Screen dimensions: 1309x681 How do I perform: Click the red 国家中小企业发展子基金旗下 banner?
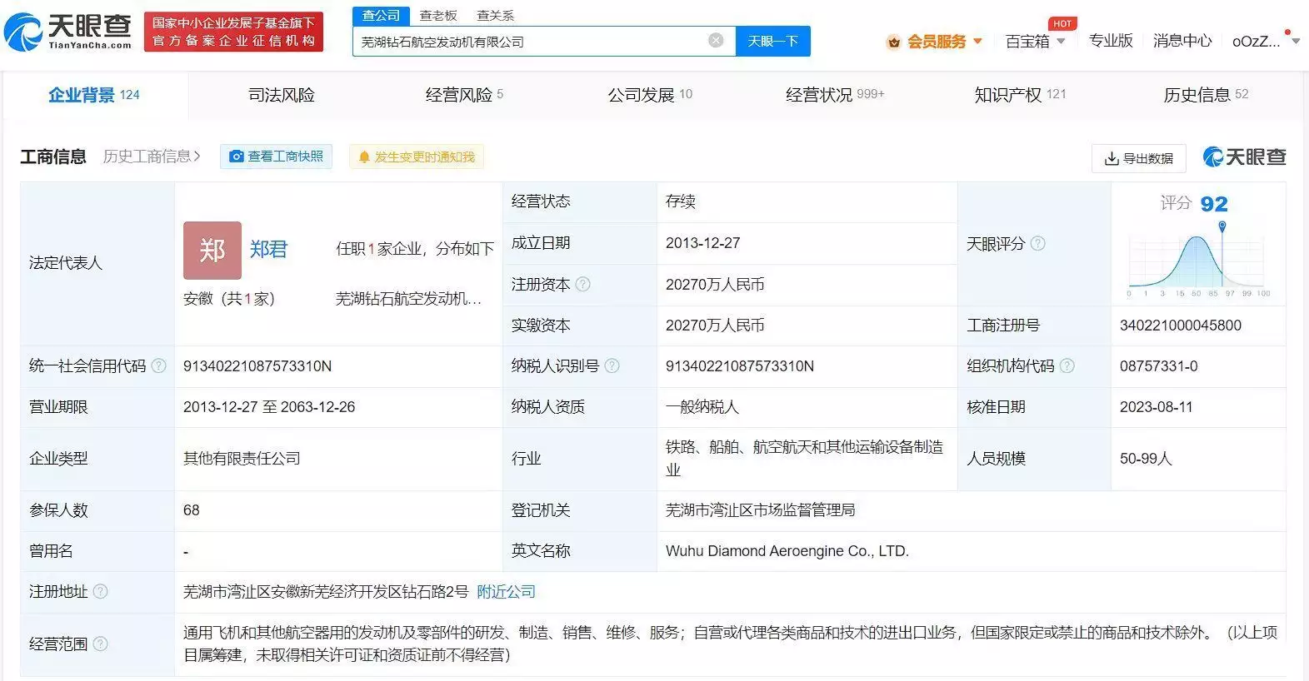pos(233,32)
